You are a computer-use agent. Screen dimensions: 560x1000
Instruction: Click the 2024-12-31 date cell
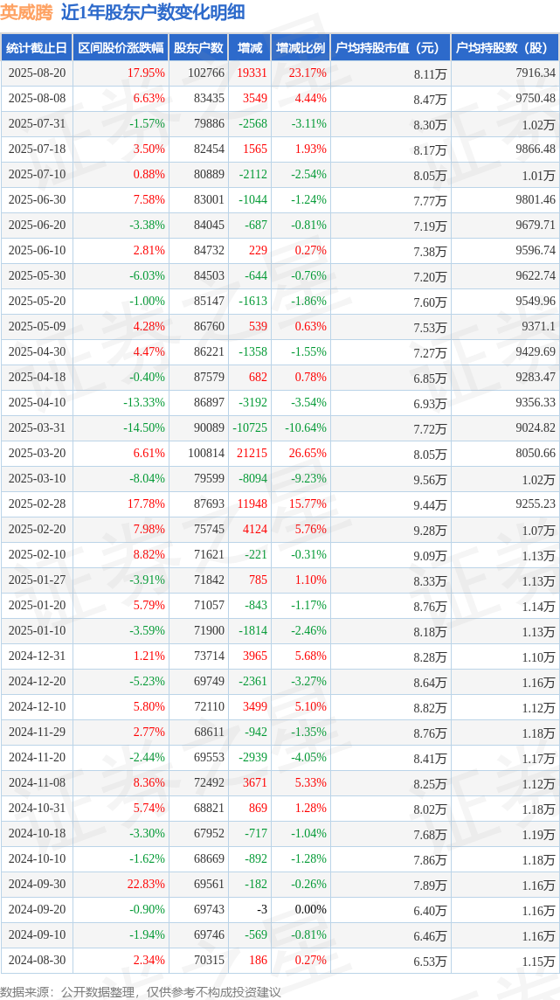(x=37, y=656)
